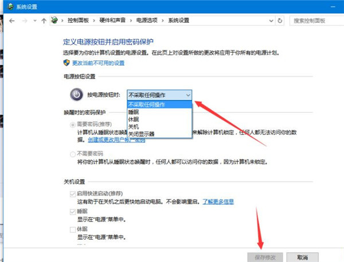
Task: Click the back navigation arrow
Action: pos(11,21)
